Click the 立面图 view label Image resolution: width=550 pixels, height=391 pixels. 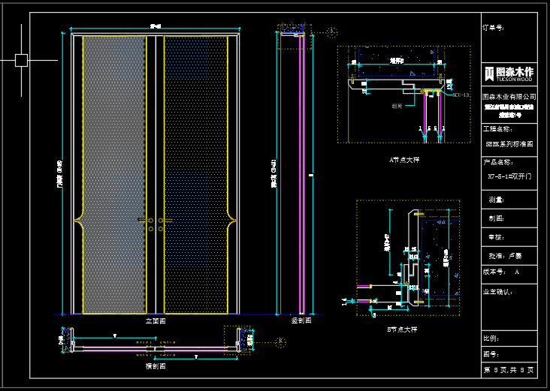155,320
